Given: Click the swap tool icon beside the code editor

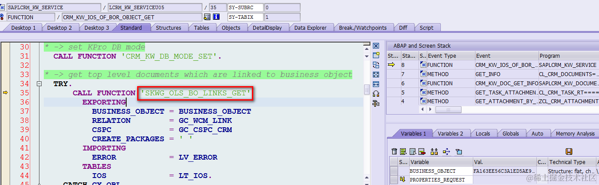Looking at the screenshot, I should pos(376,65).
